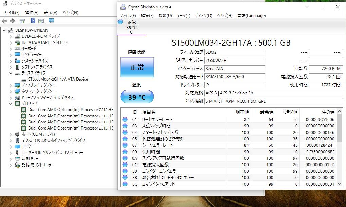The width and height of the screenshot is (346, 207).
Task: Click the blue 正常 health status button
Action: [137, 67]
